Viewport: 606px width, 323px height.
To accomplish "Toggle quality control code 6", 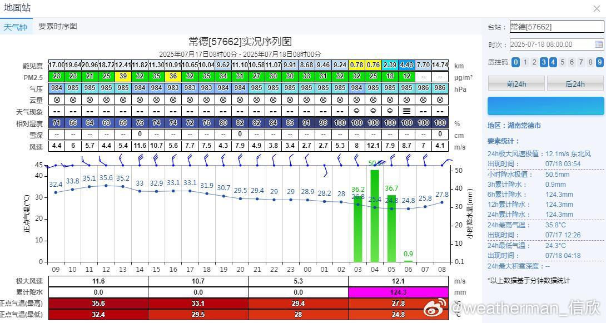I will tap(572, 62).
